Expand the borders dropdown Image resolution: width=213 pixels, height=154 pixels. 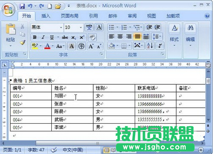[x=130, y=46]
